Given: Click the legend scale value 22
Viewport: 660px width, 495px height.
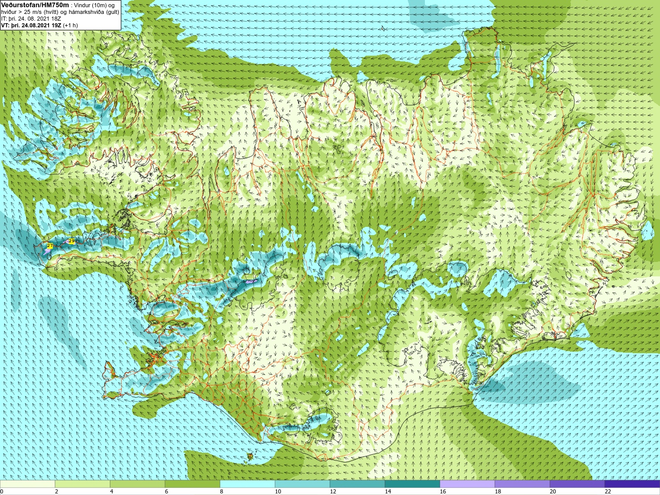Looking at the screenshot, I should click(608, 491).
